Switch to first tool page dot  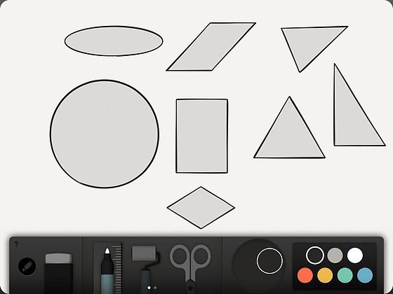pos(149,288)
